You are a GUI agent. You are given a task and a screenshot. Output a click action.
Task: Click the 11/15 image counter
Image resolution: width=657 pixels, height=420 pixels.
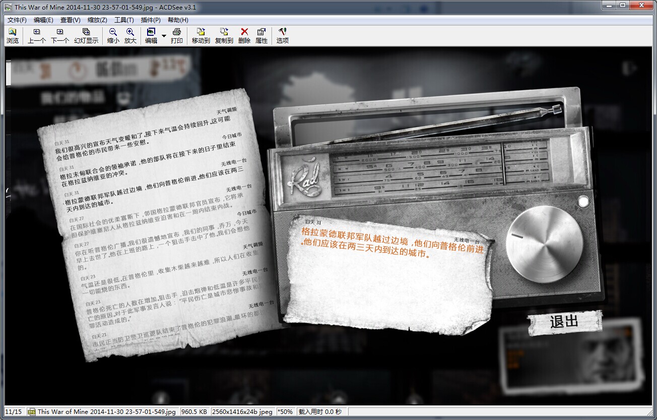pyautogui.click(x=14, y=411)
